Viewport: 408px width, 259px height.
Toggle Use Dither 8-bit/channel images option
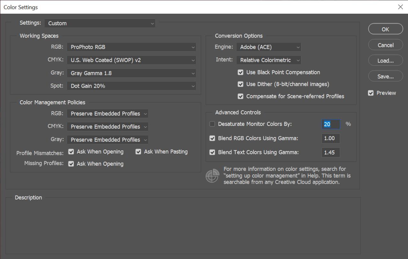(241, 84)
